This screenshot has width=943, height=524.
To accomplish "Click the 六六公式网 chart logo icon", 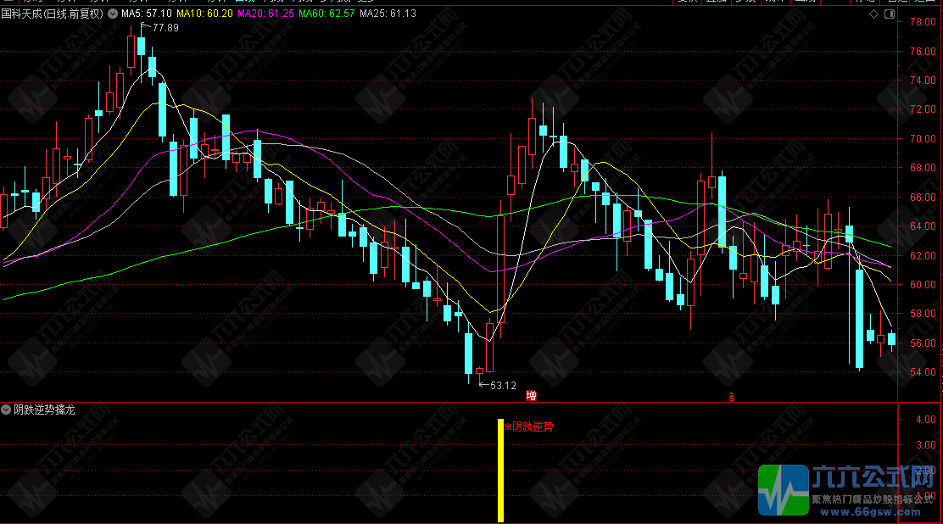I will point(783,490).
